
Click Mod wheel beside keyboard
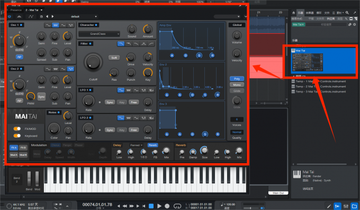(37, 178)
